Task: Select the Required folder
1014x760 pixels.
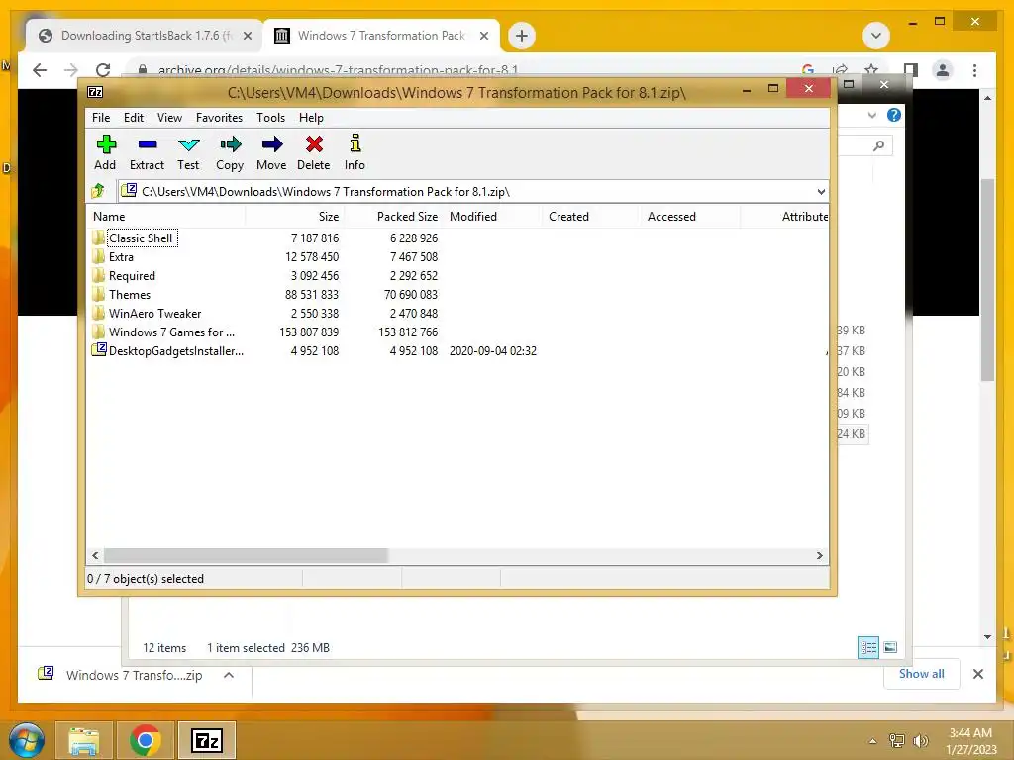Action: (x=132, y=275)
